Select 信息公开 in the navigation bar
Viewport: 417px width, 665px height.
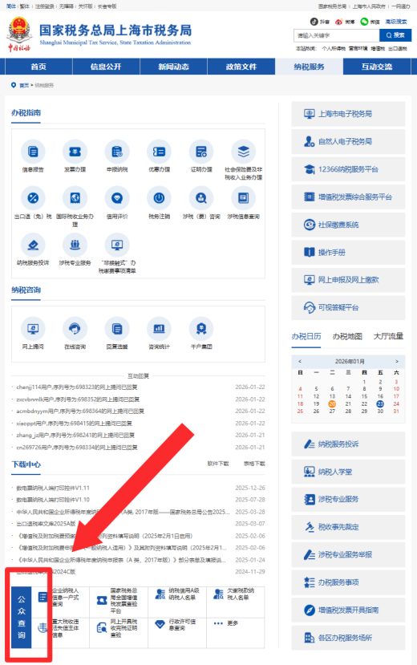106,67
